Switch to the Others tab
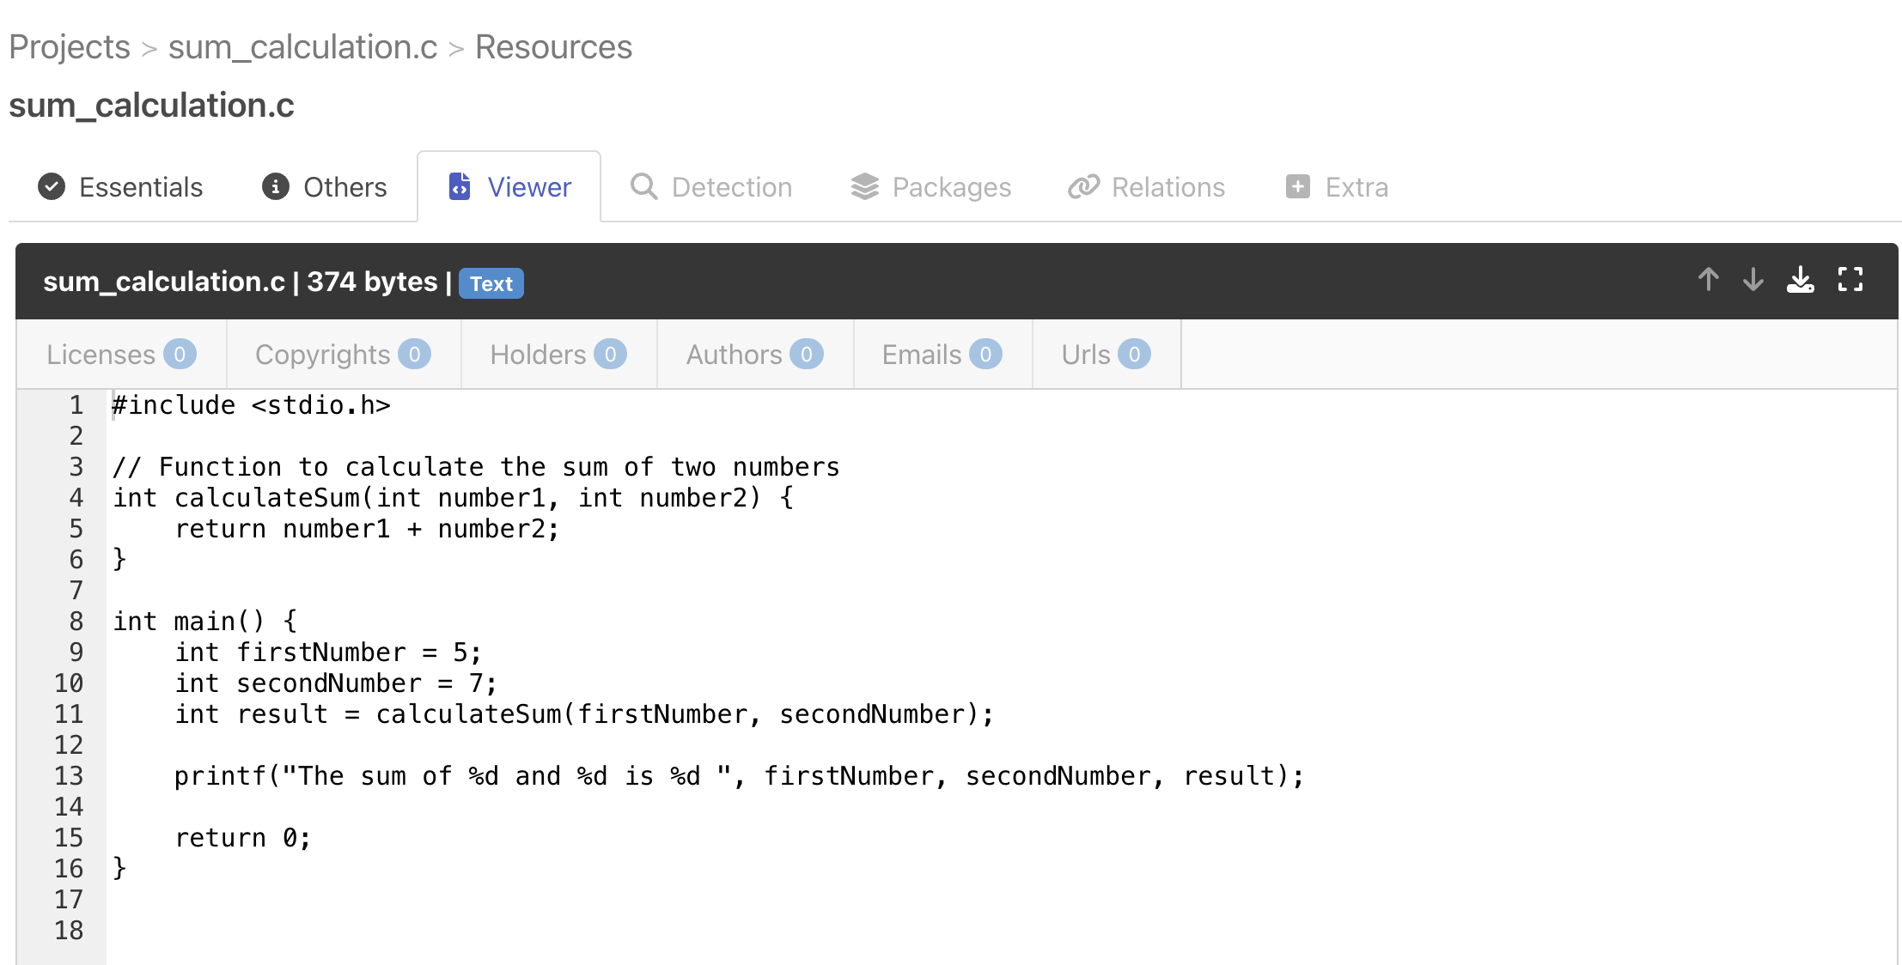The width and height of the screenshot is (1902, 965). coord(325,187)
